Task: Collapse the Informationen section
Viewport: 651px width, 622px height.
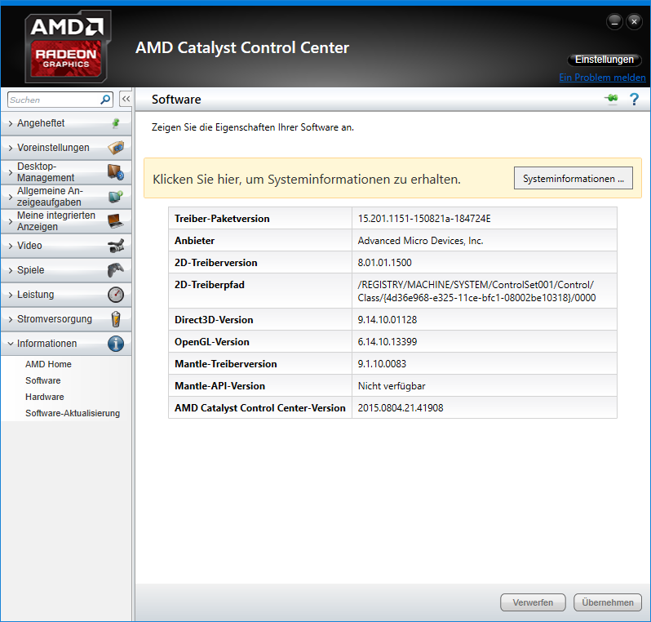Action: pos(66,344)
